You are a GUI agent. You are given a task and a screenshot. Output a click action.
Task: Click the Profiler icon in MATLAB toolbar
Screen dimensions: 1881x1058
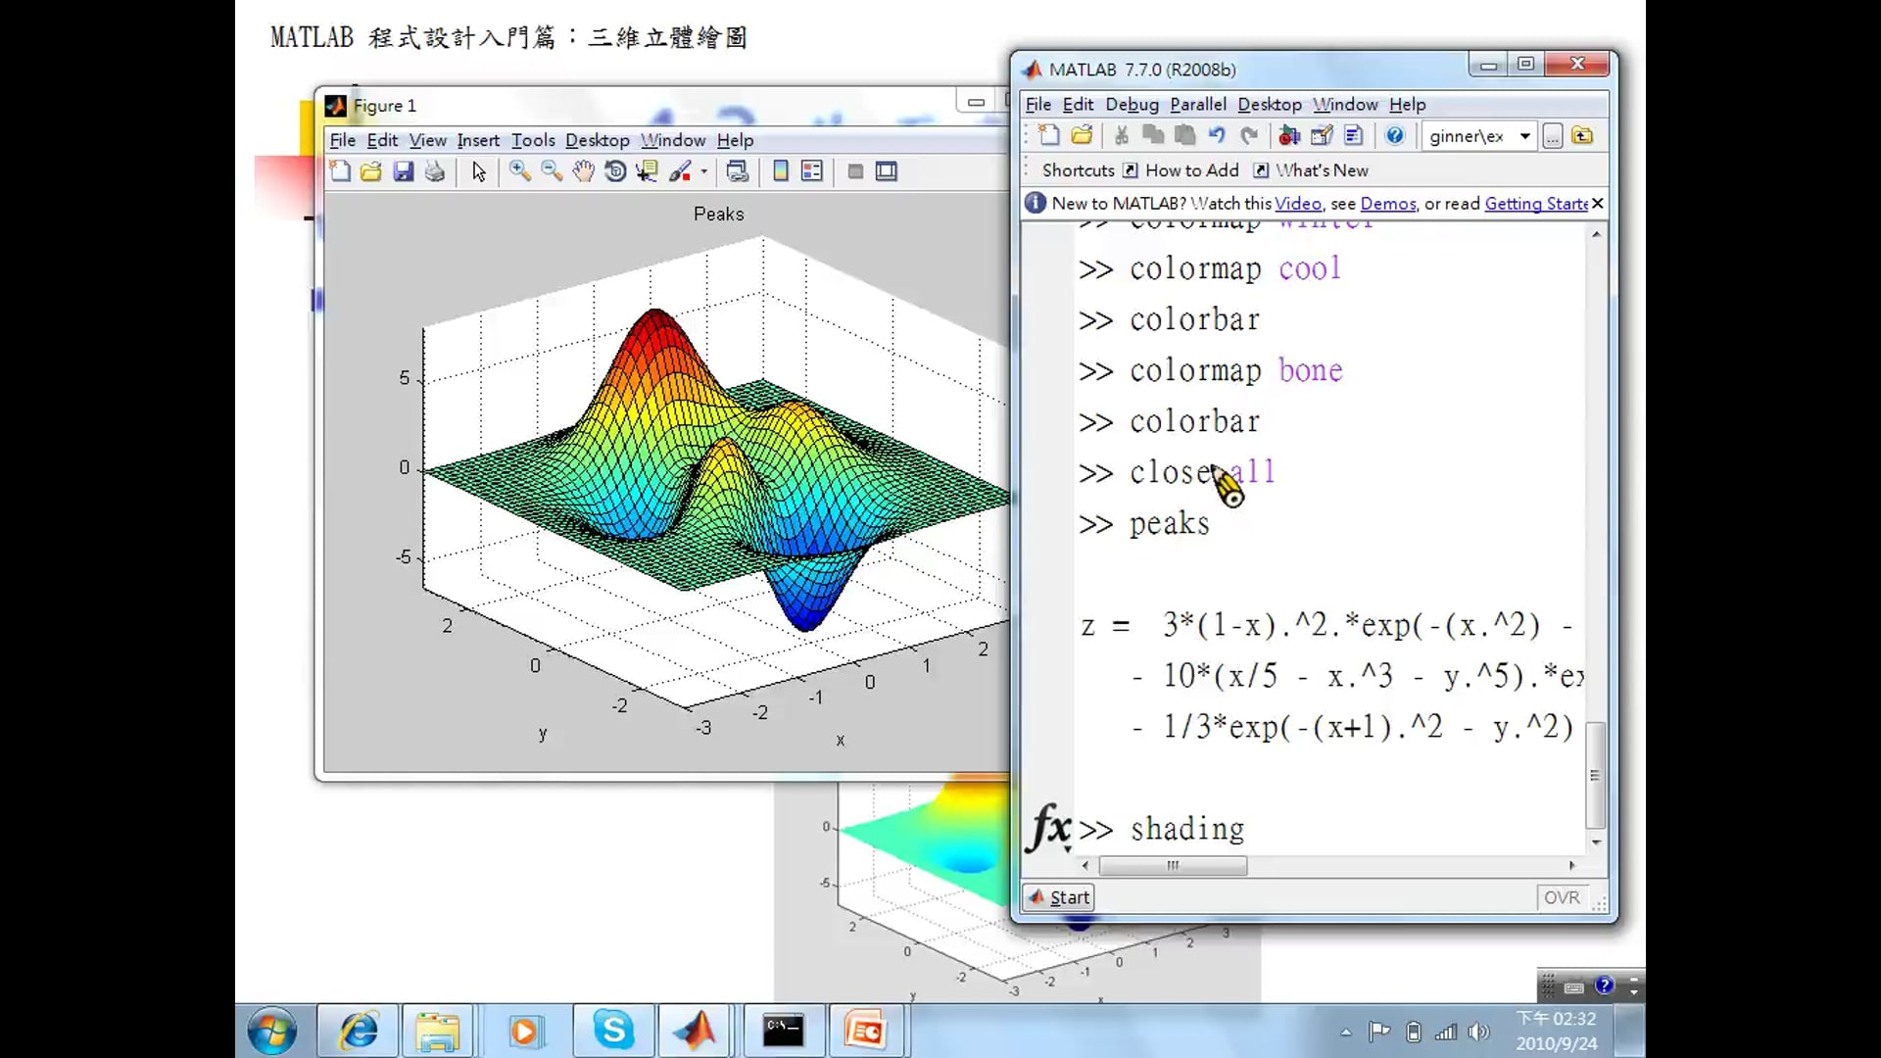coord(1354,136)
